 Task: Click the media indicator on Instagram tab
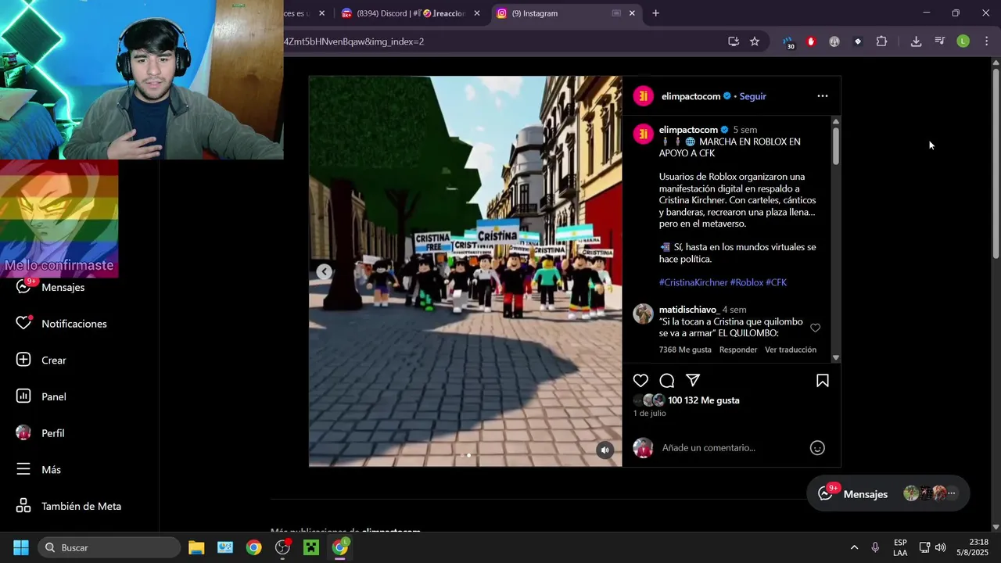[616, 13]
